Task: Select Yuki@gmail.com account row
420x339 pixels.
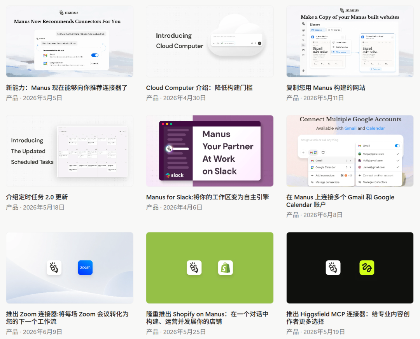Action: (379, 161)
